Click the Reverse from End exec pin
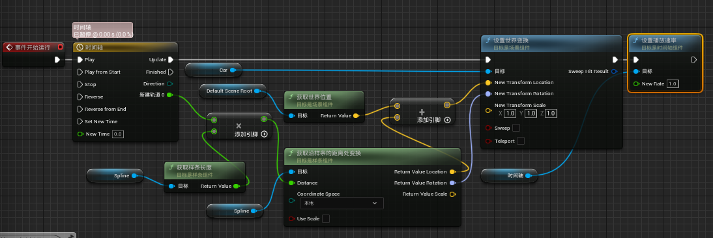 coord(80,109)
